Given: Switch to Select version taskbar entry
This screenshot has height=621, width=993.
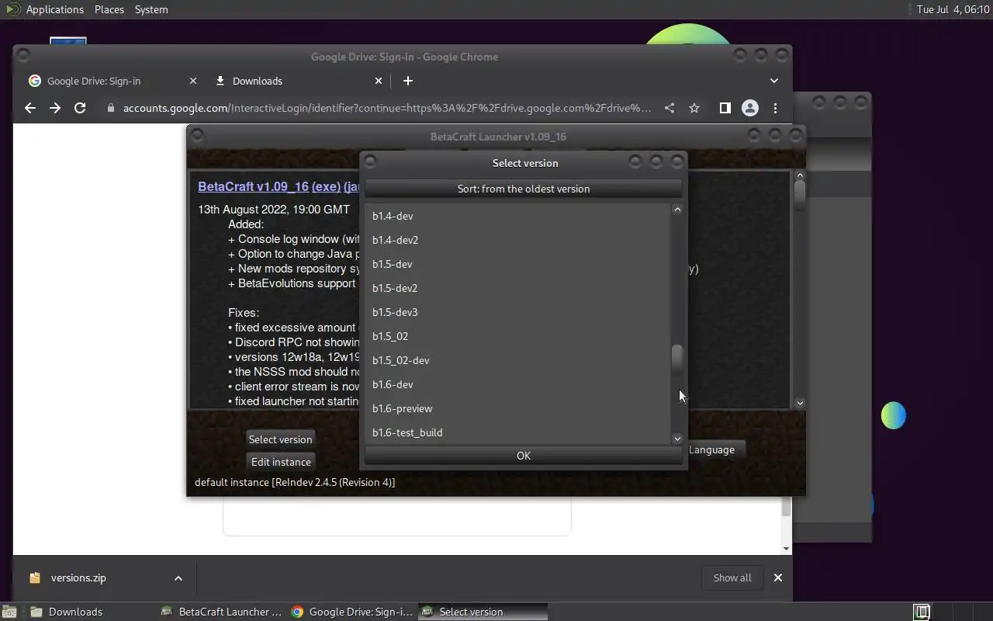Looking at the screenshot, I should pos(482,612).
